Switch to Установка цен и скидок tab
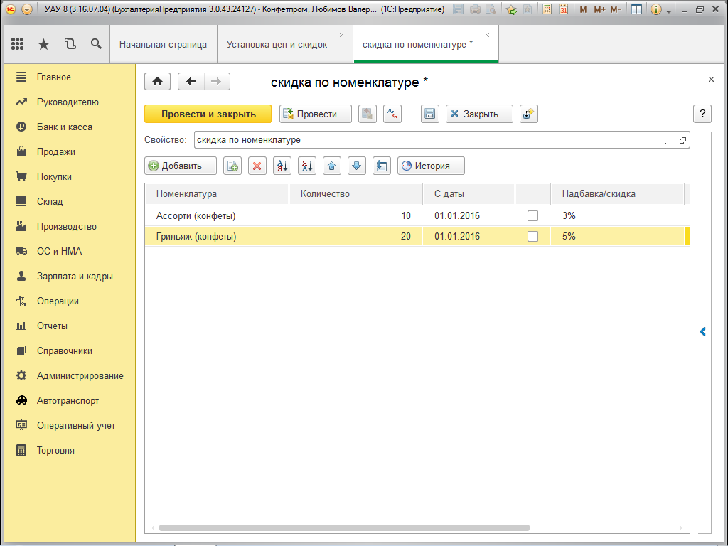Viewport: 728px width, 546px height. 277,44
